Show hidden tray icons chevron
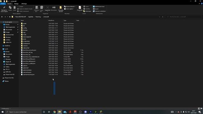Screen dimensions: 203x114 (x=176, y=112)
